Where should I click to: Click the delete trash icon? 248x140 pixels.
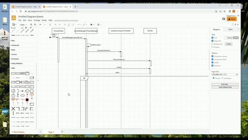pyautogui.click(x=50, y=24)
